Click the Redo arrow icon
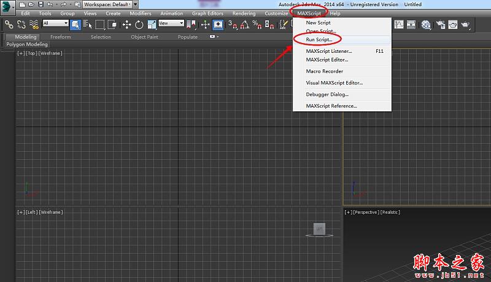491x282 pixels. point(64,4)
